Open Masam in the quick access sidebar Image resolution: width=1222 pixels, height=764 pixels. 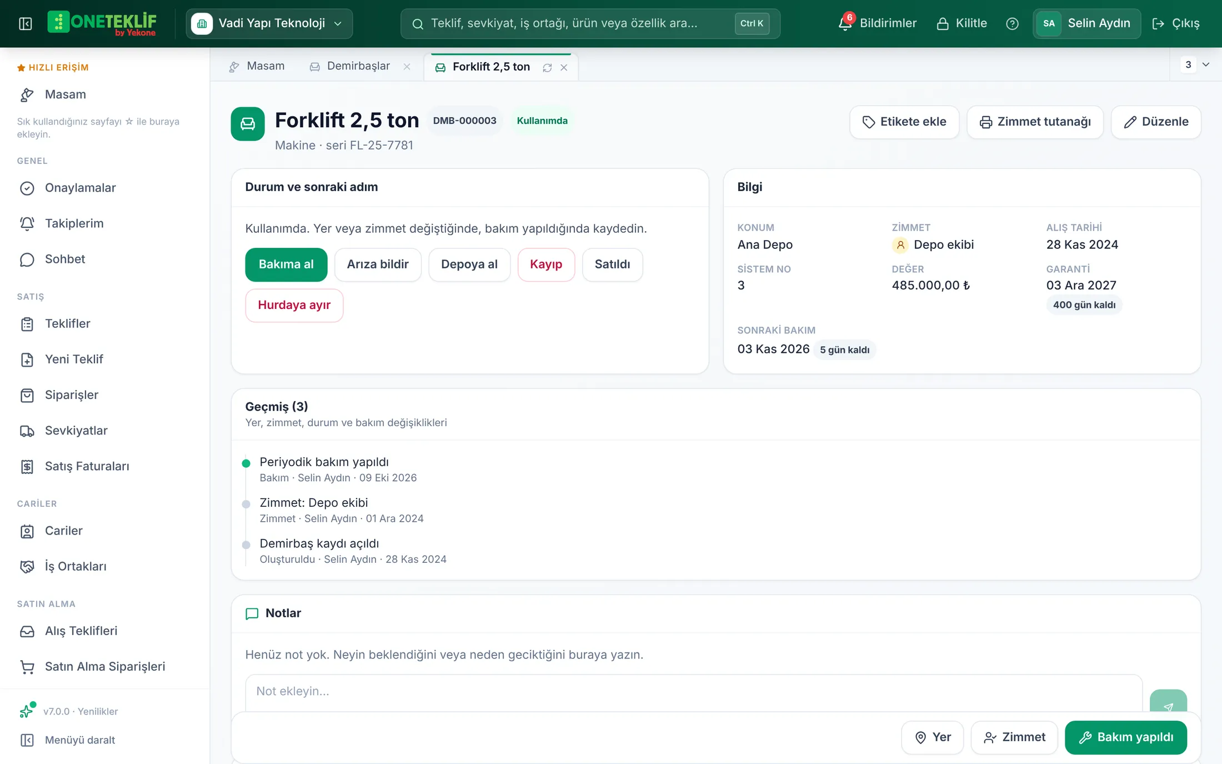click(105, 94)
